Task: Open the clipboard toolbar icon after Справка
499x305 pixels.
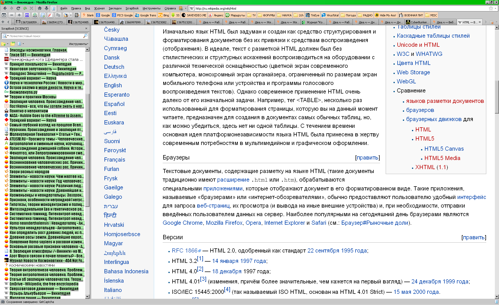Action: [x=181, y=8]
